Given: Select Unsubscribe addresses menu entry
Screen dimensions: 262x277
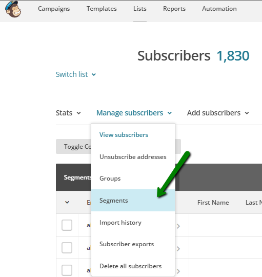Looking at the screenshot, I should click(133, 156).
